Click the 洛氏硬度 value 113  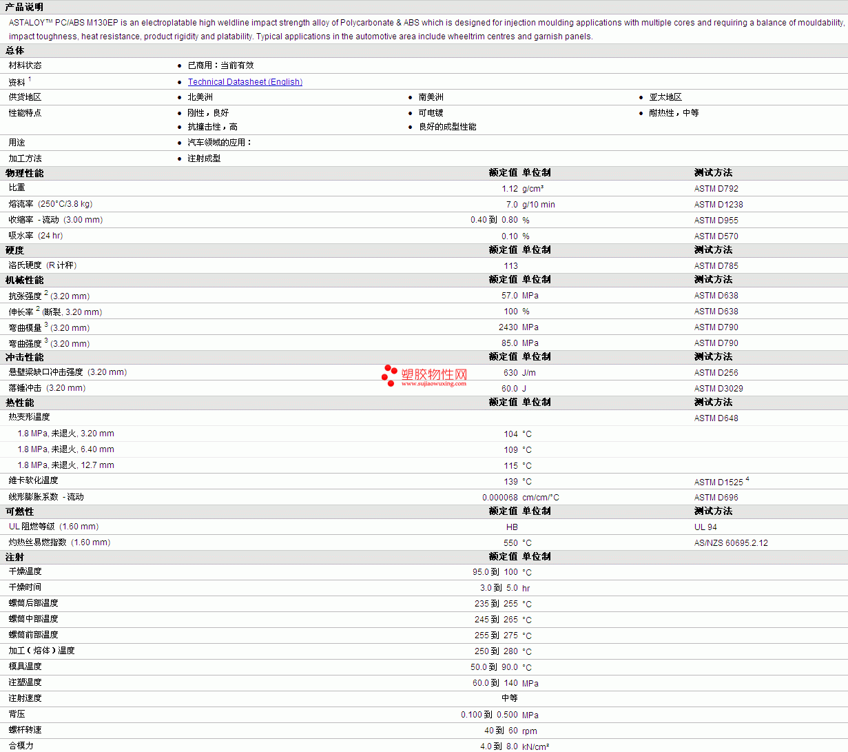(510, 266)
